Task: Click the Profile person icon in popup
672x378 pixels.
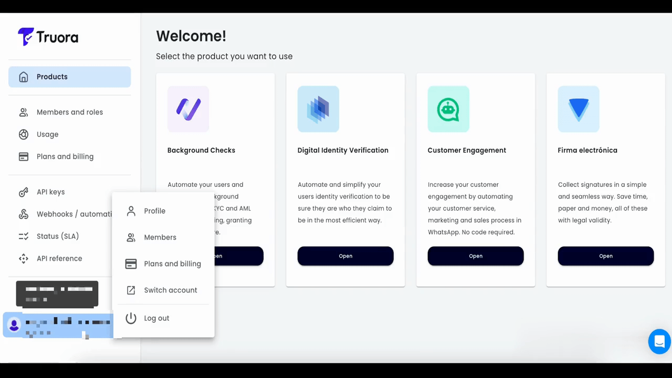Action: pos(131,211)
